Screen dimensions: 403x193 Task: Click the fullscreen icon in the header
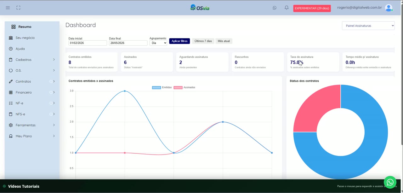click(x=18, y=8)
